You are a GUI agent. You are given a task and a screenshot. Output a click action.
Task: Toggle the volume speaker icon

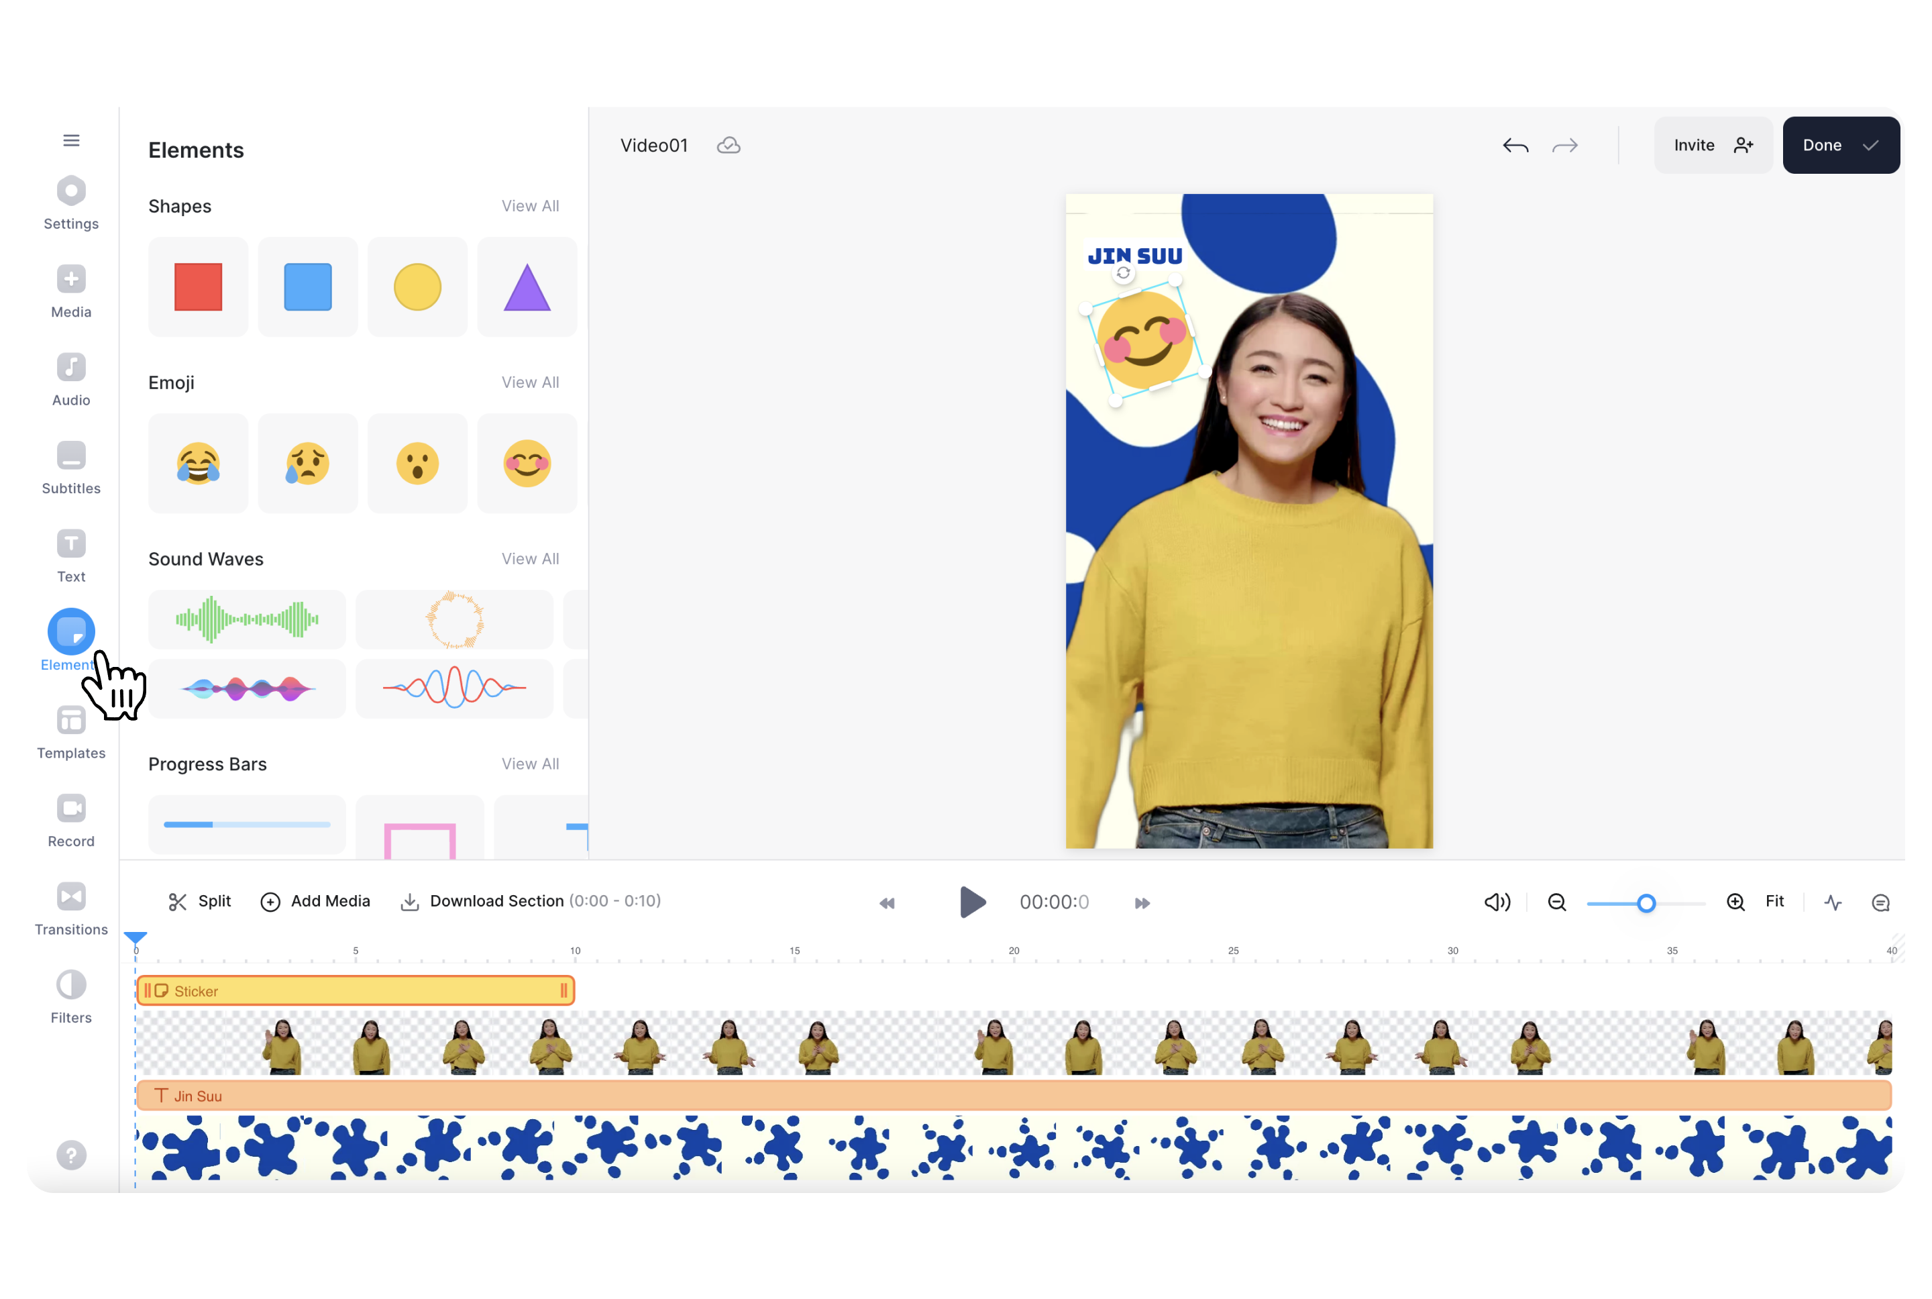coord(1497,902)
